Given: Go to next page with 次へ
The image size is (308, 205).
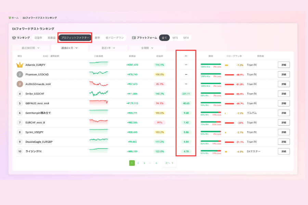Looking at the screenshot, I should [x=169, y=163].
